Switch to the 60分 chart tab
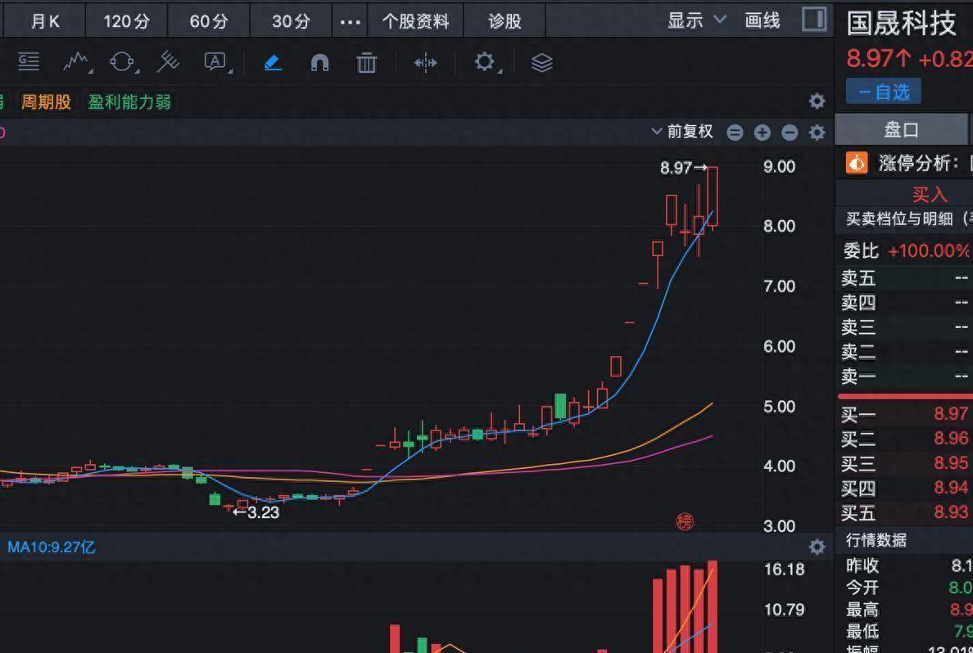The width and height of the screenshot is (973, 653). coord(208,21)
